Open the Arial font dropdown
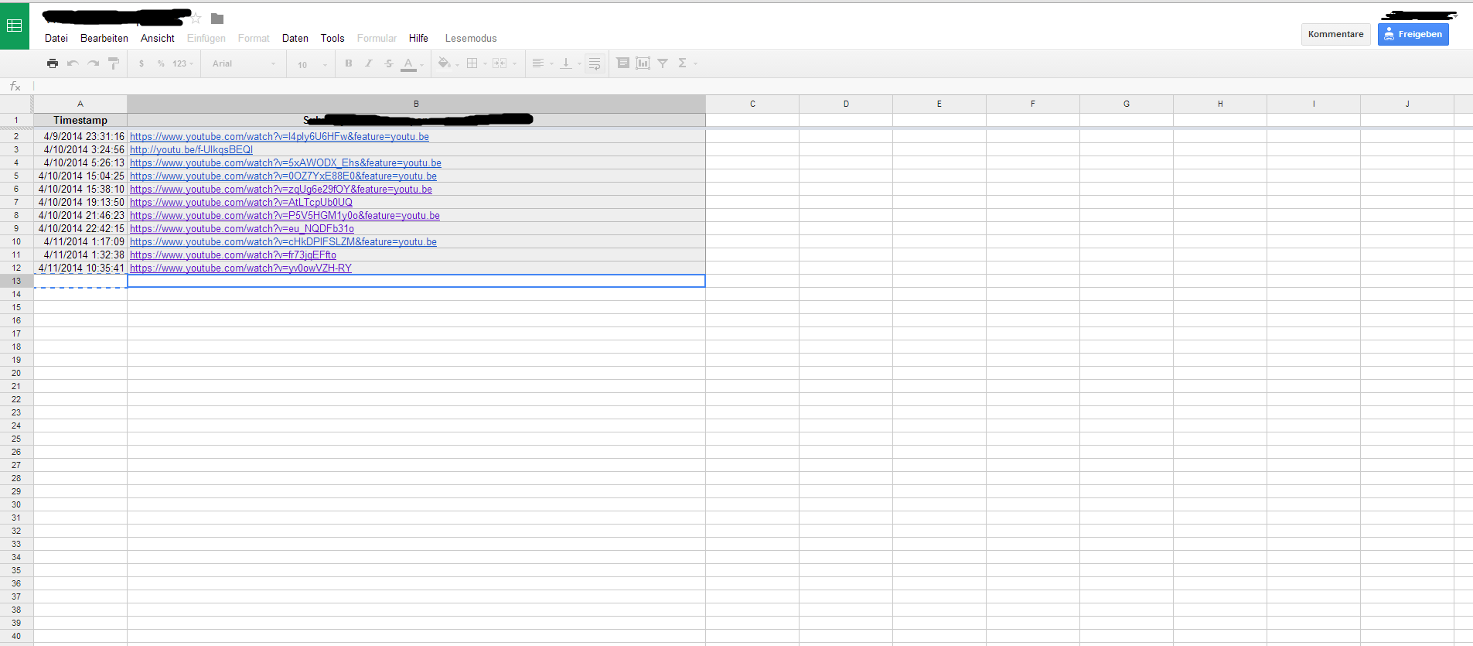The height and width of the screenshot is (646, 1473). click(244, 63)
